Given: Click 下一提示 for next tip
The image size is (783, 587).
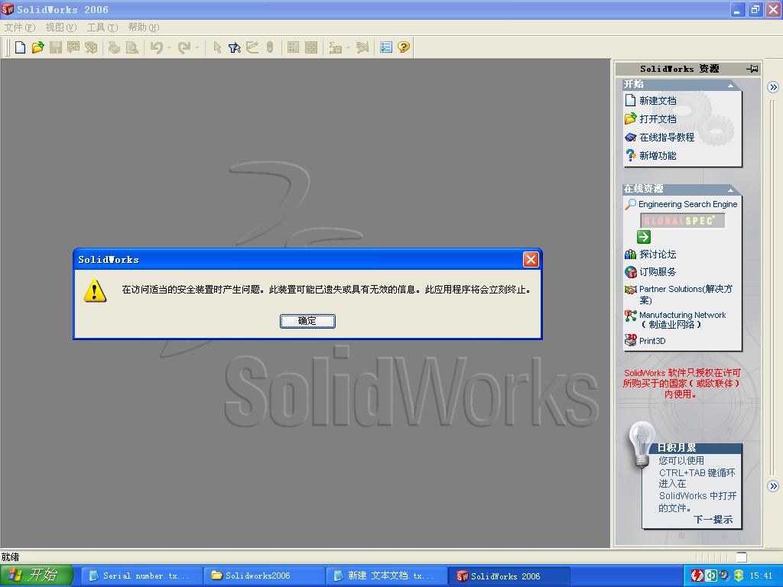Looking at the screenshot, I should [713, 520].
